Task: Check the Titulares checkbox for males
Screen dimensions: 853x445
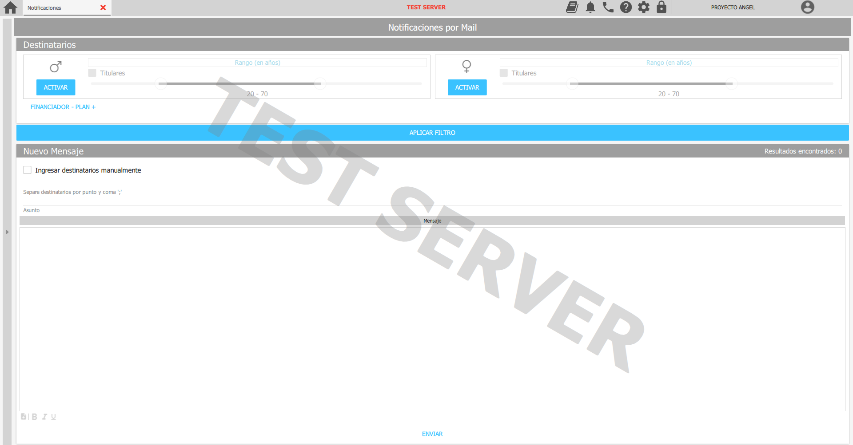Action: click(x=92, y=73)
